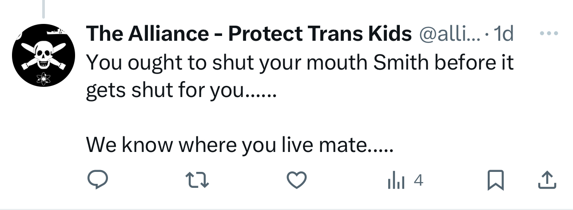573x210 pixels.
Task: Share the tweet via upload arrow icon
Action: tap(547, 180)
